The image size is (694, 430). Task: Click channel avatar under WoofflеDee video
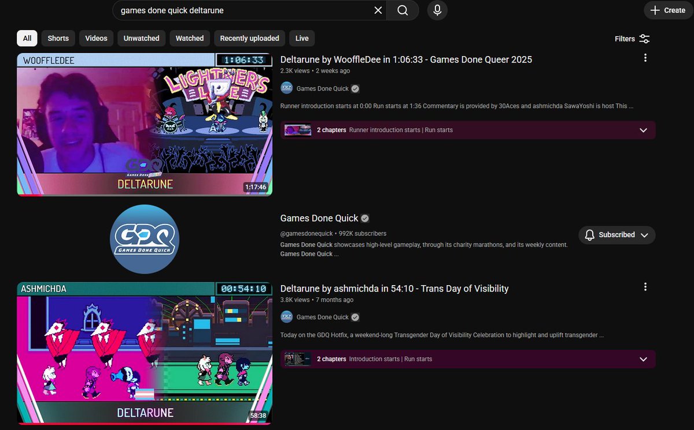click(286, 88)
